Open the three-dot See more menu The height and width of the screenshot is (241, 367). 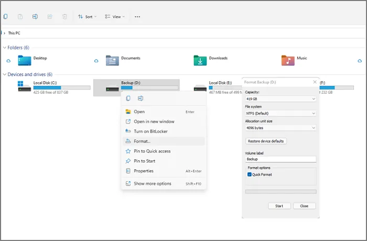coord(137,17)
